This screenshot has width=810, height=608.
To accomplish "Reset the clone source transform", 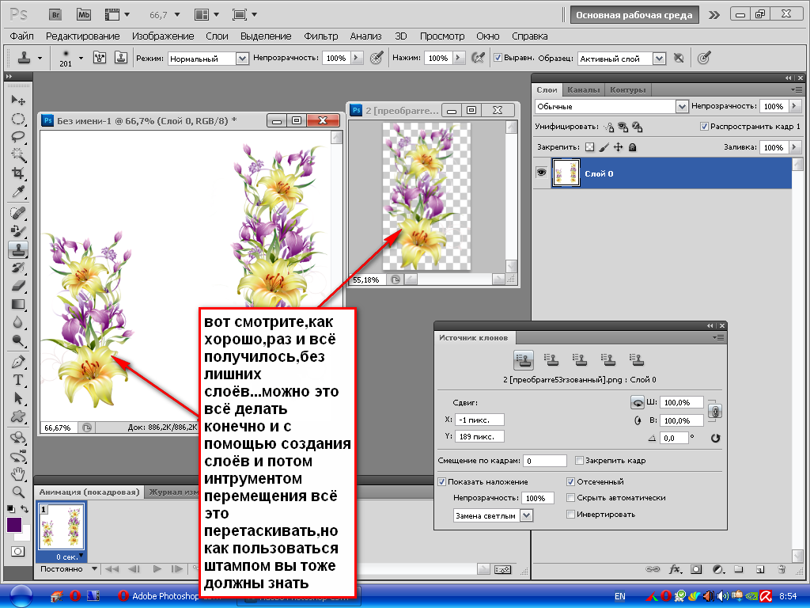I will coord(715,438).
